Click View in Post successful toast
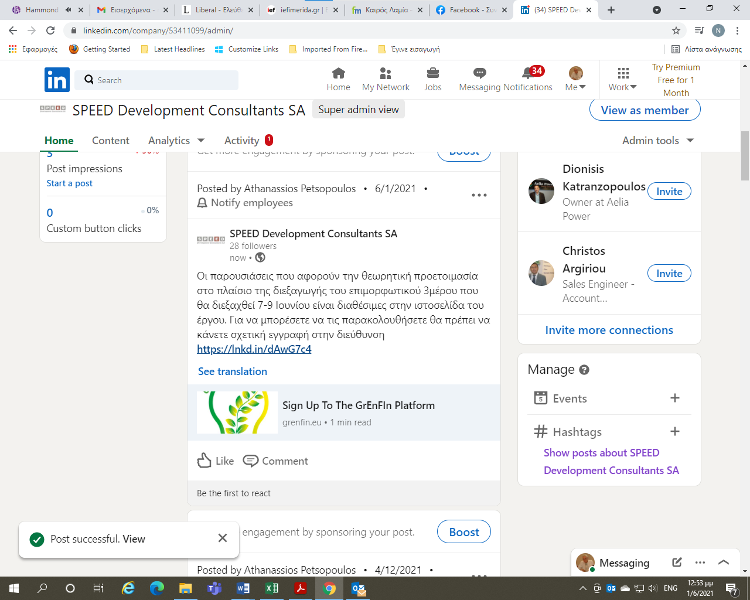The image size is (750, 600). click(134, 539)
